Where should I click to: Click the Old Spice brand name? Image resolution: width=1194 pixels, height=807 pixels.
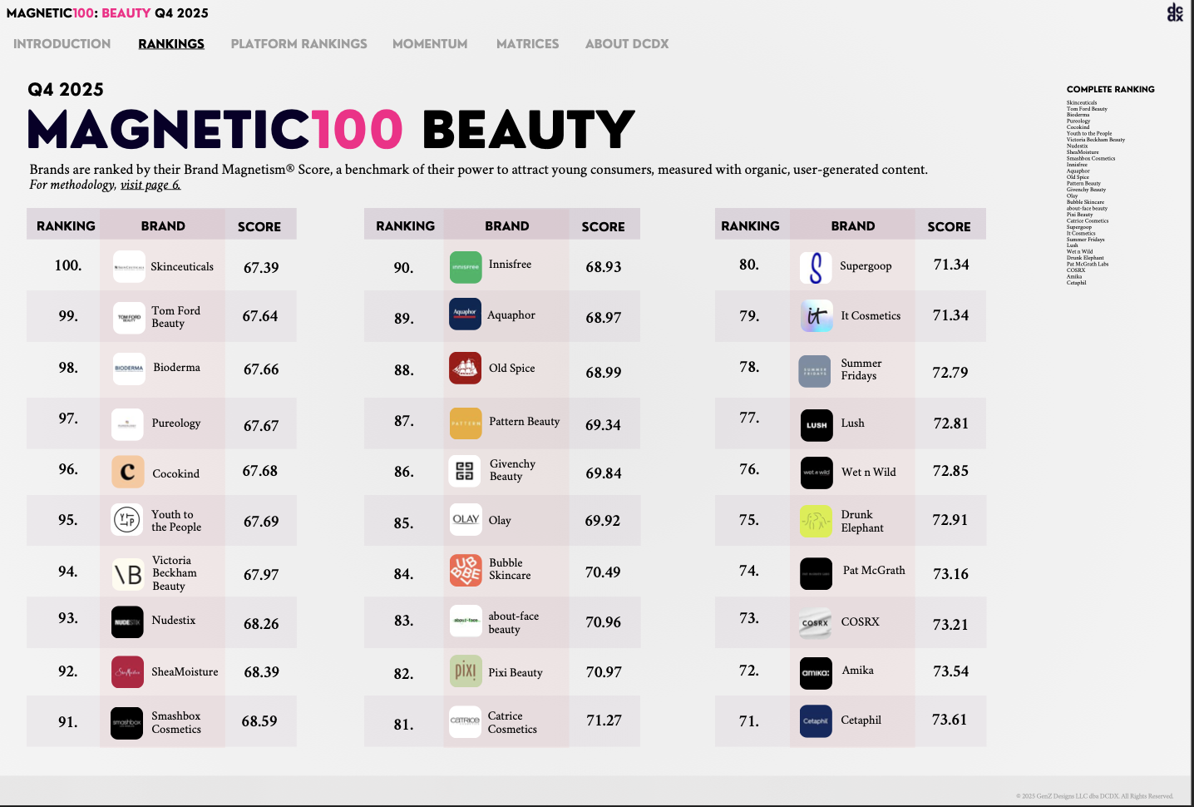512,368
